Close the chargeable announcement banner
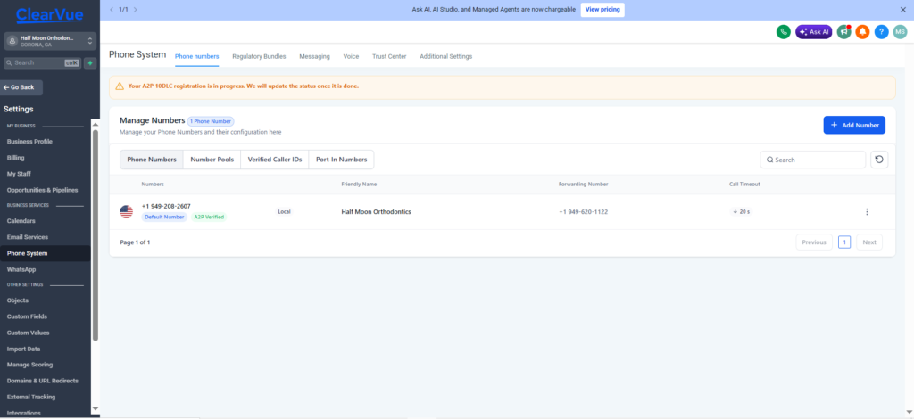Screen dimensions: 914x419 click(x=903, y=9)
